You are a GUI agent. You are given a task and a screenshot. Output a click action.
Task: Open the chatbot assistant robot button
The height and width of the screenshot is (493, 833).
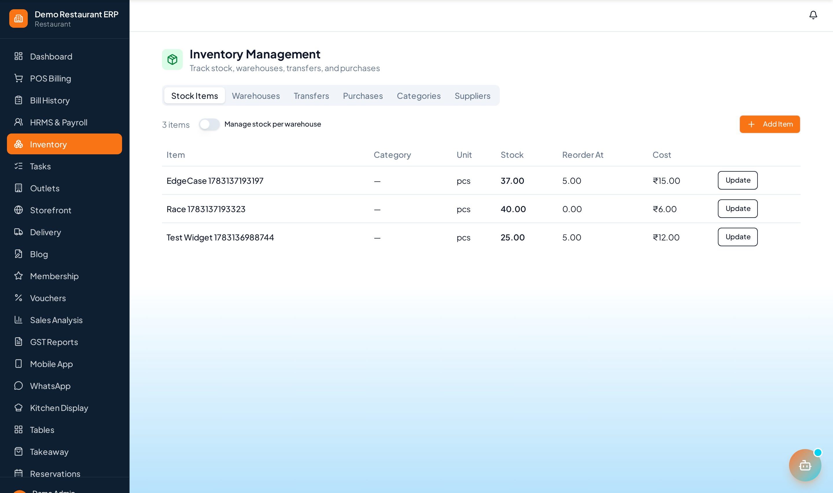tap(805, 465)
